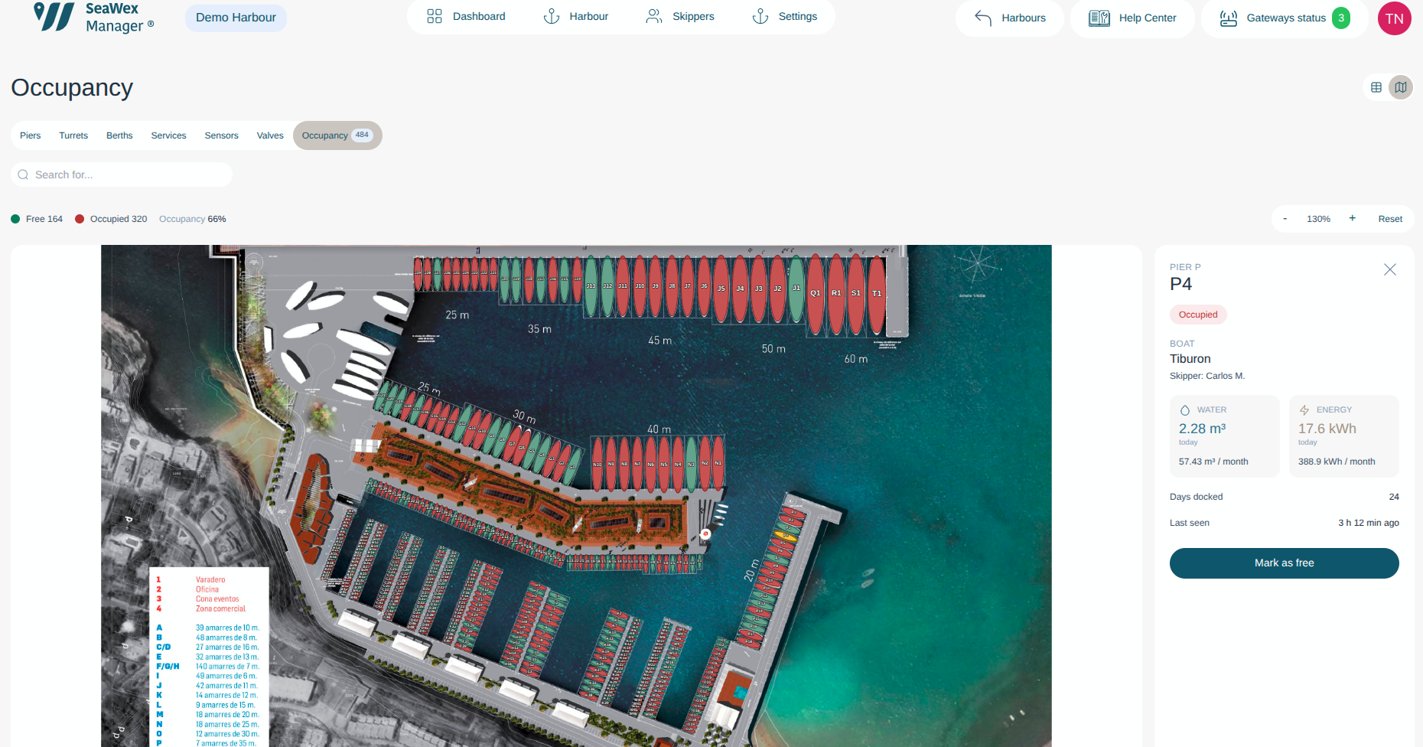Zoom out the map with minus button
This screenshot has height=747, width=1423.
pos(1285,219)
